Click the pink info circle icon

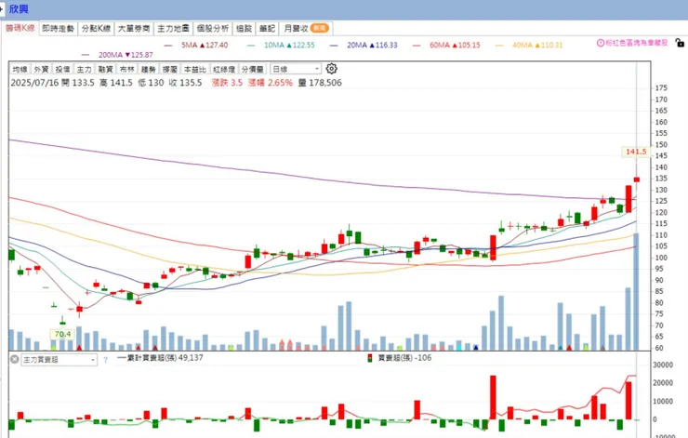tap(601, 43)
